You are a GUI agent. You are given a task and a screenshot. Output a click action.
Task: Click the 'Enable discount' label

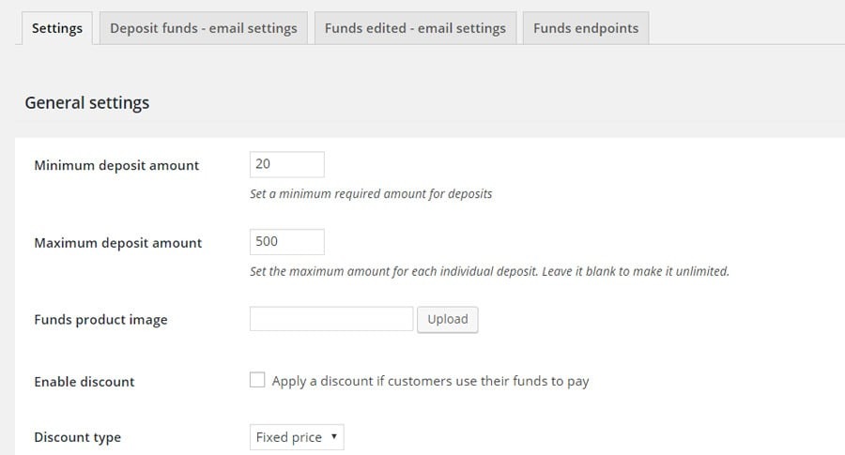(84, 382)
